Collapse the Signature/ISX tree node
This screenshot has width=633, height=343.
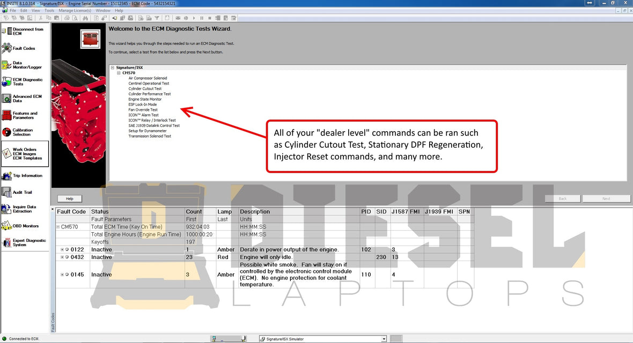coord(113,68)
